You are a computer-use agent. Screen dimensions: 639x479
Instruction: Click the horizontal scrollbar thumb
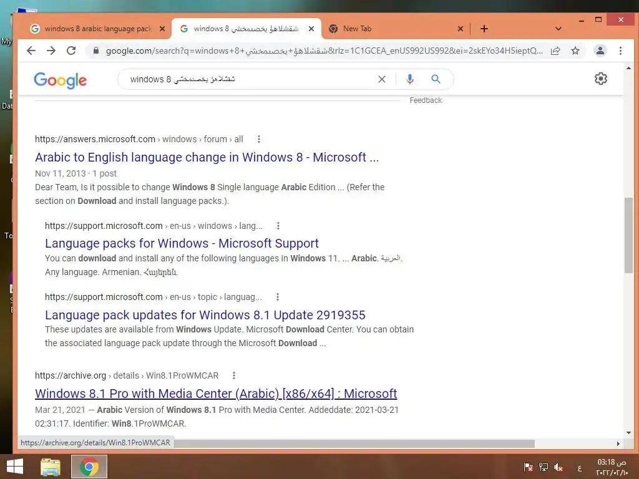click(354, 443)
